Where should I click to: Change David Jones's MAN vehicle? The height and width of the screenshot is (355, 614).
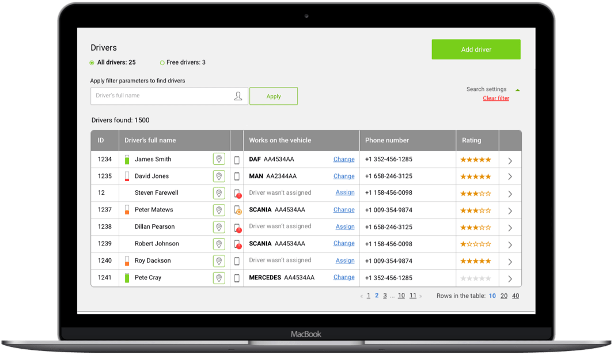344,176
